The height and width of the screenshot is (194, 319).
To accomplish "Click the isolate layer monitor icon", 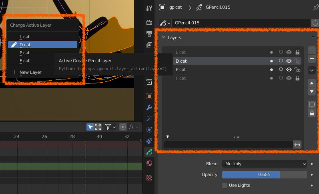I will [312, 105].
